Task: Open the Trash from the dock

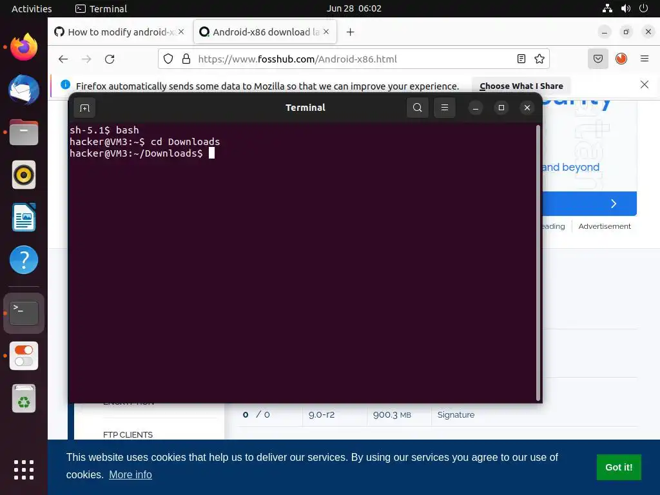Action: click(24, 398)
